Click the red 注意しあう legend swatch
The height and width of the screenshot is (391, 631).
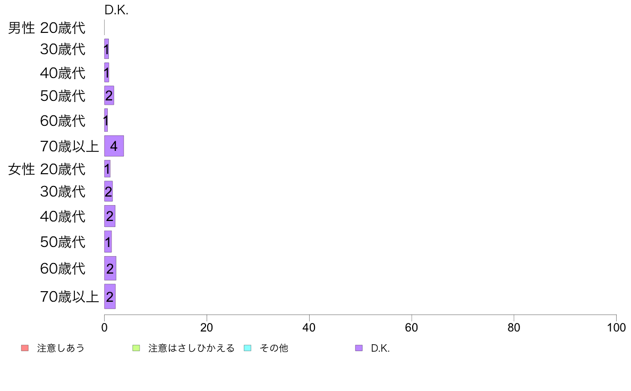[x=25, y=348]
